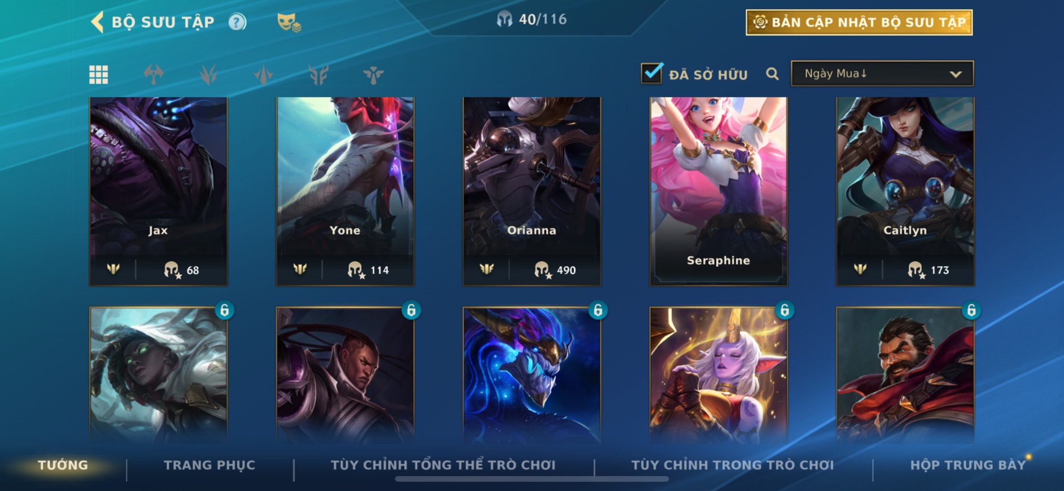Viewport: 1064px width, 491px height.
Task: Uncheck the Đã Sở Hữu checkbox
Action: tap(651, 73)
